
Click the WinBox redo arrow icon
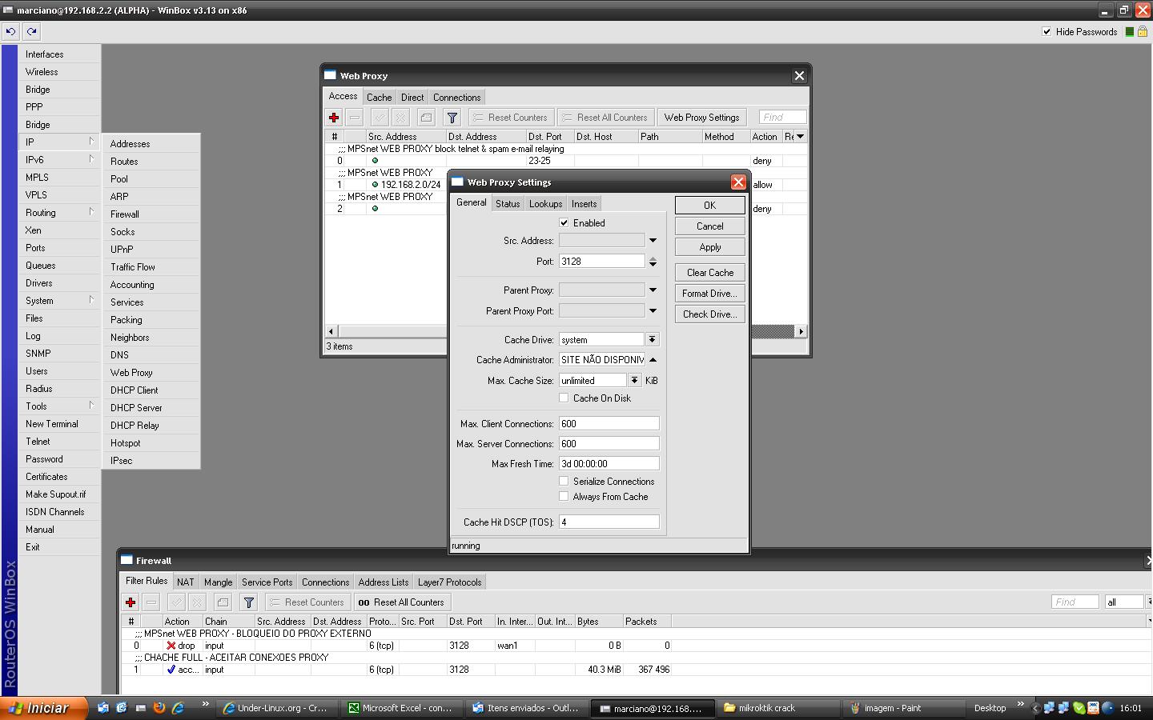pyautogui.click(x=31, y=32)
